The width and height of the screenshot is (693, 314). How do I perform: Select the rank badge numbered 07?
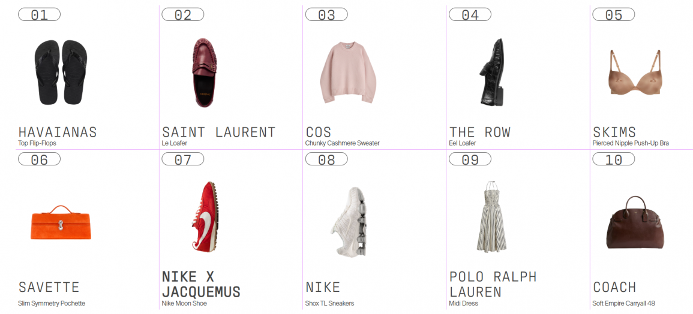click(183, 159)
